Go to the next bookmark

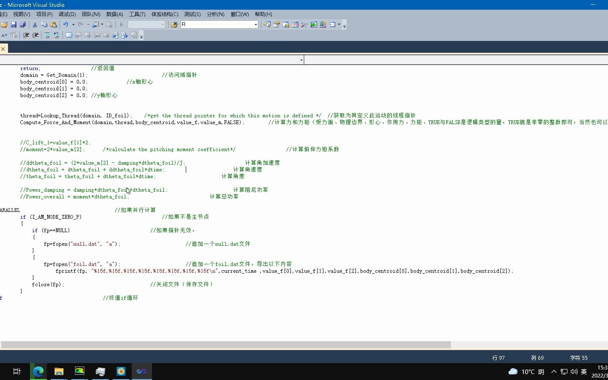click(x=87, y=35)
